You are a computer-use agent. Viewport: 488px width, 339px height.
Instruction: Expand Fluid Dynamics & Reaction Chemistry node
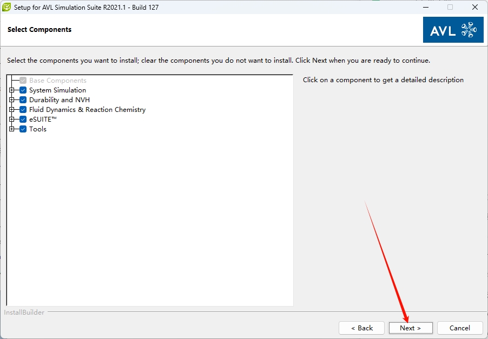(x=12, y=110)
